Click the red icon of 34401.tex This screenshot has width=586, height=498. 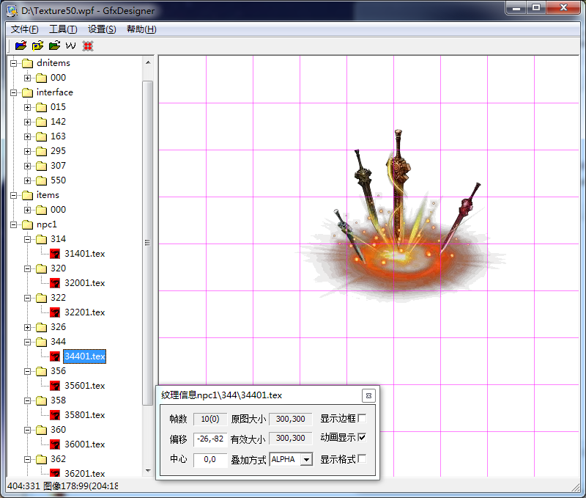pyautogui.click(x=55, y=356)
